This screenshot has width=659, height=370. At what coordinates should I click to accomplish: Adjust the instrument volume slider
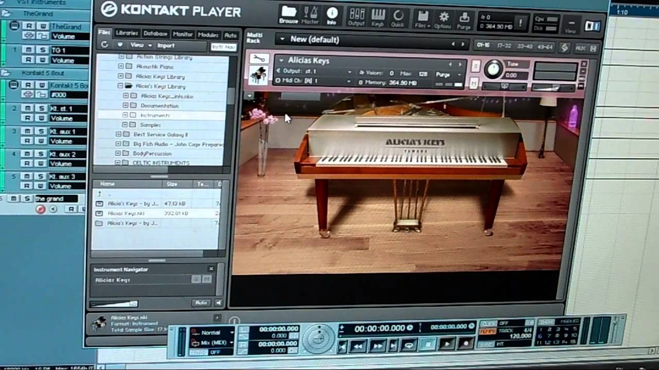tap(553, 88)
